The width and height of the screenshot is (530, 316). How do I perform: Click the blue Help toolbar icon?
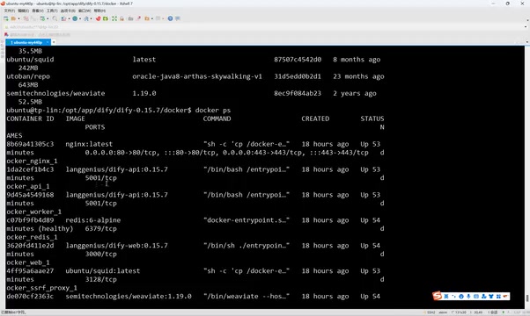170,18
